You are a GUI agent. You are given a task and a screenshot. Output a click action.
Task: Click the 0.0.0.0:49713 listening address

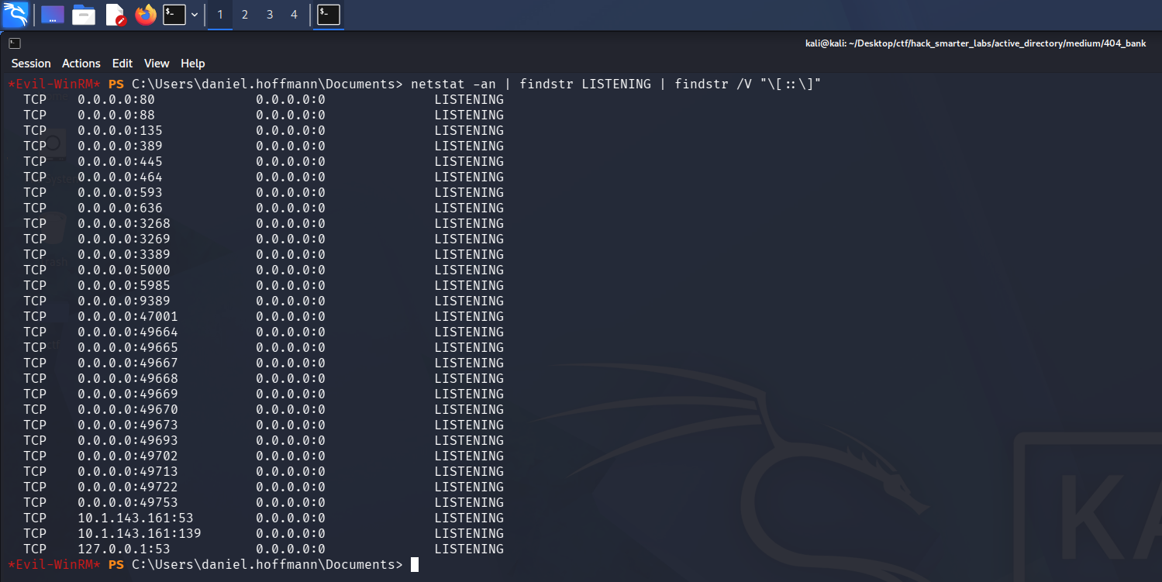[128, 471]
